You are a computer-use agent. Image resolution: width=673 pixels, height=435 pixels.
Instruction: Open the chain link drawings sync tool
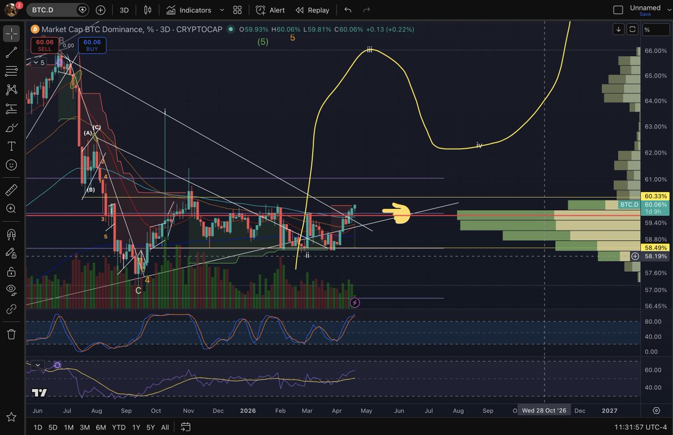(x=11, y=309)
